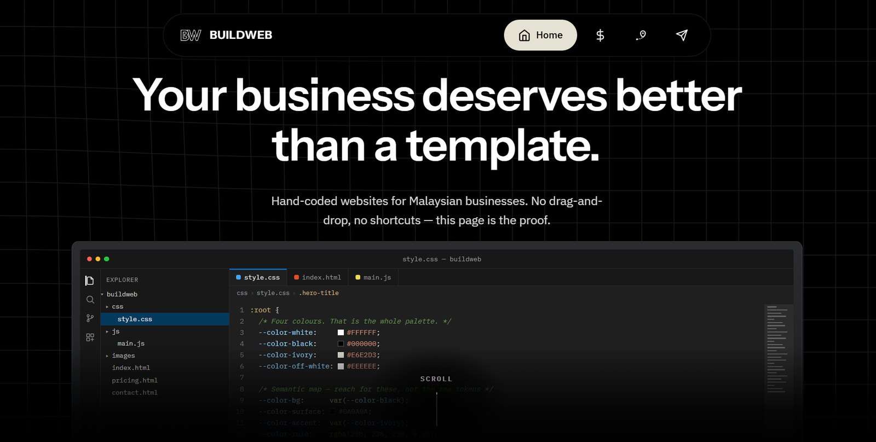
Task: Click the red close dot of the editor window
Action: point(90,259)
